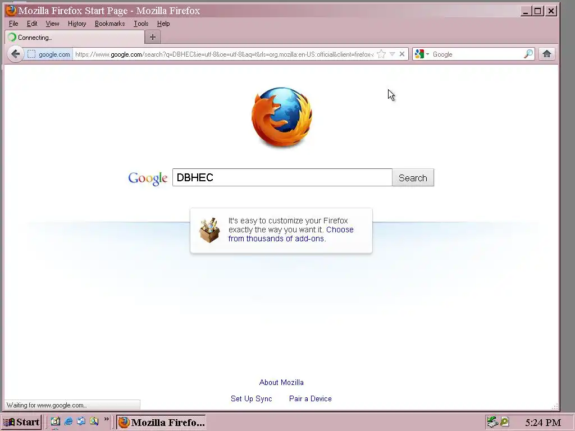Image resolution: width=575 pixels, height=431 pixels.
Task: Click the large Firefox logo on start page
Action: click(282, 117)
